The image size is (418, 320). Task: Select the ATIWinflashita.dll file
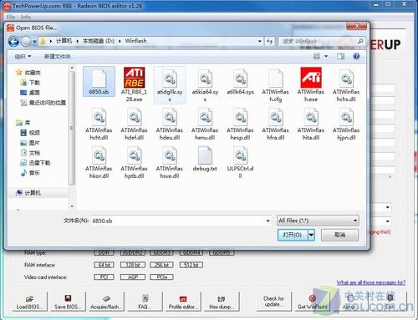[x=311, y=124]
